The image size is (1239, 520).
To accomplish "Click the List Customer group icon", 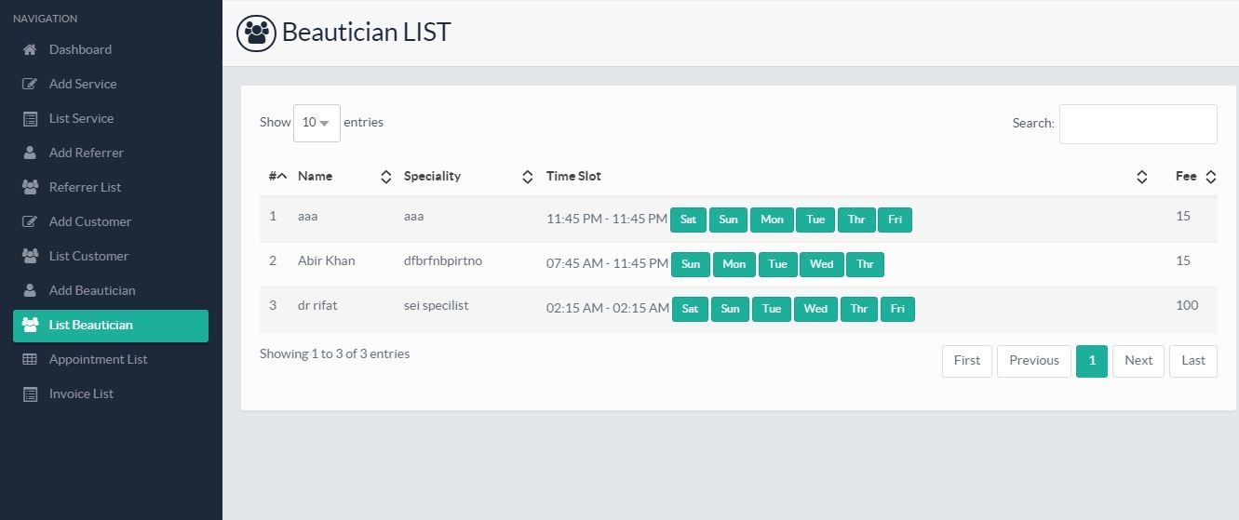I will coord(30,256).
